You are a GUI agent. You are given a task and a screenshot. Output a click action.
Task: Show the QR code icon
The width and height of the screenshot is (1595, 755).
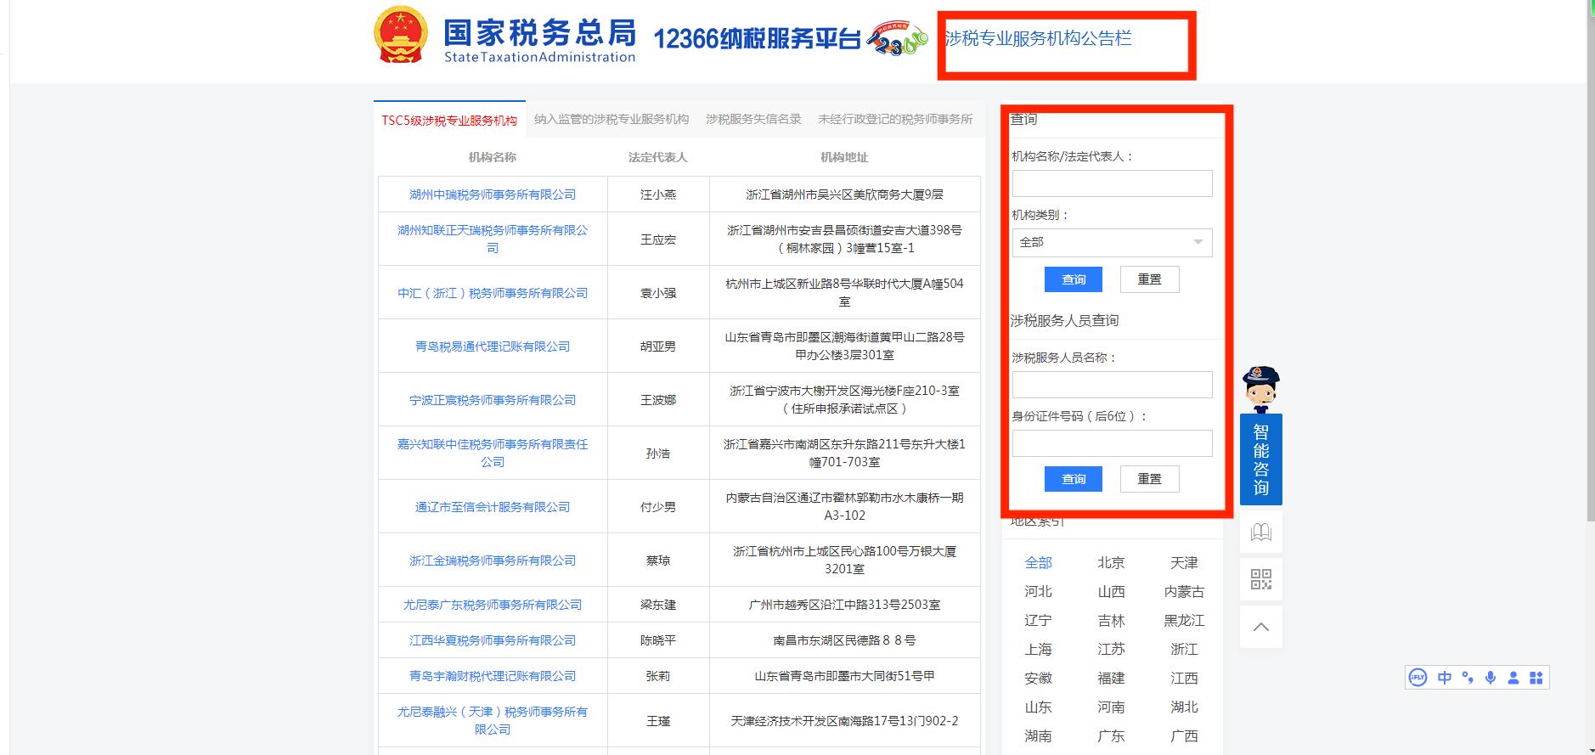(x=1261, y=579)
